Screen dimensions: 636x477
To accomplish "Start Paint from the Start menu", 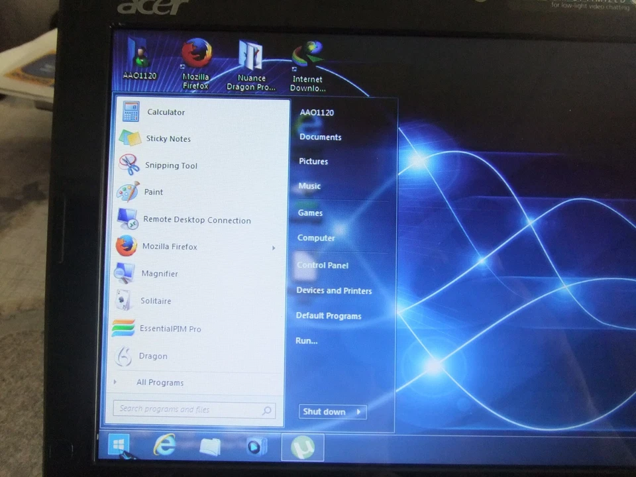I will [x=153, y=191].
